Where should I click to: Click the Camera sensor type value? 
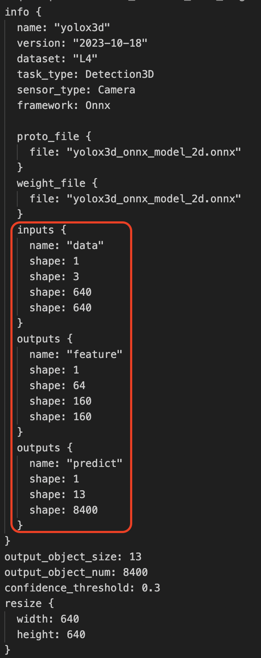click(116, 90)
